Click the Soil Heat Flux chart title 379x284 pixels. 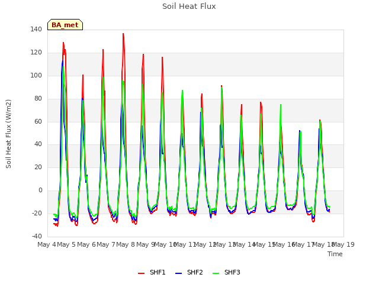(x=189, y=7)
